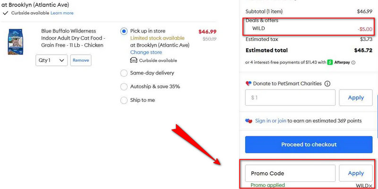Click the Change store link
The height and width of the screenshot is (189, 378).
coord(146,52)
